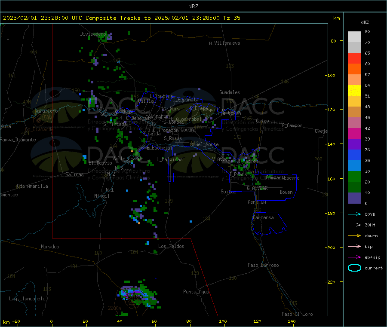Click the '-80' tick on right km axis

tap(332, 41)
